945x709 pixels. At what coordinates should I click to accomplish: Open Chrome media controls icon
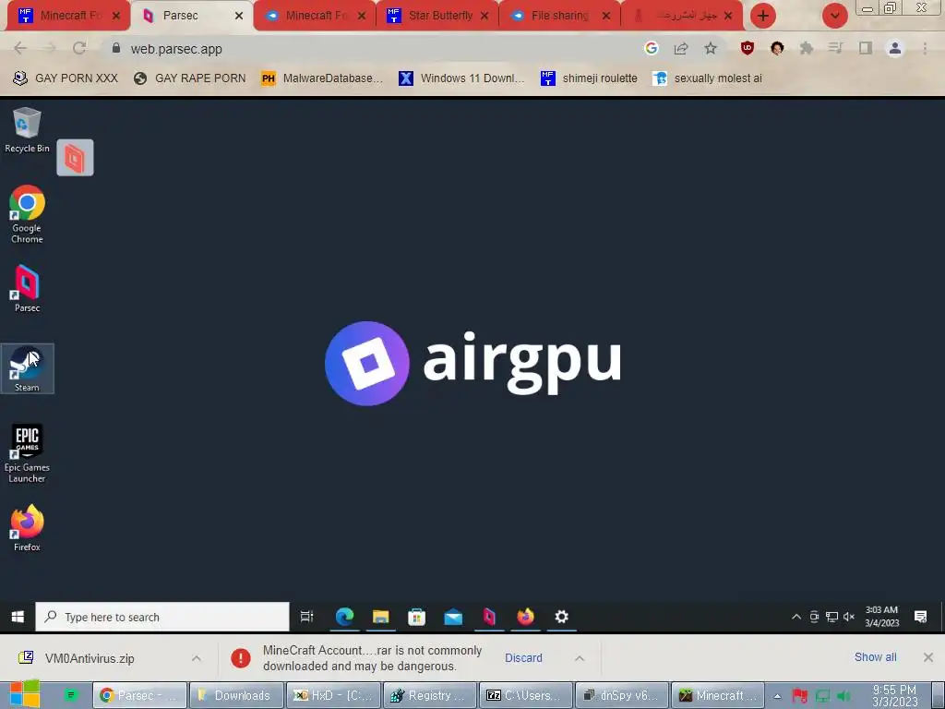836,48
